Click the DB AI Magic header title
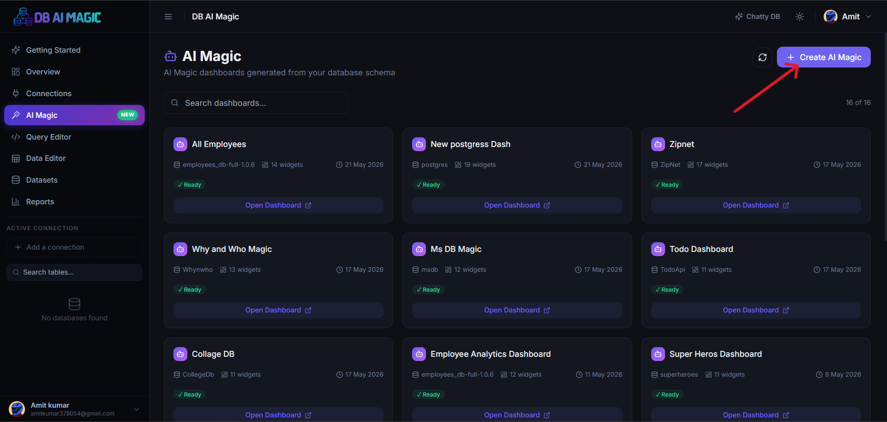The width and height of the screenshot is (887, 422). [216, 17]
